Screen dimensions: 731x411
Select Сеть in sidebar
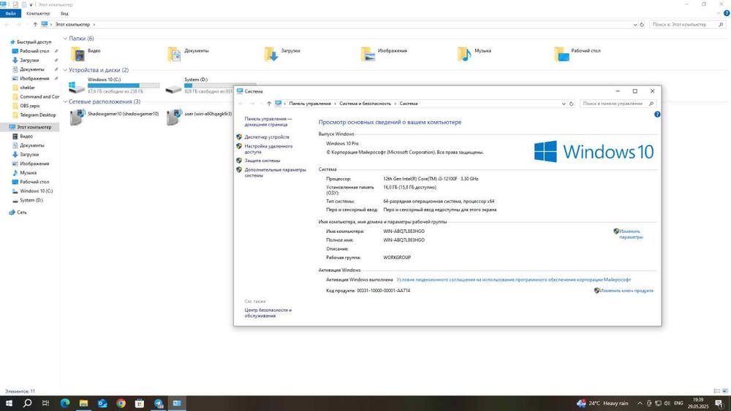click(x=21, y=212)
